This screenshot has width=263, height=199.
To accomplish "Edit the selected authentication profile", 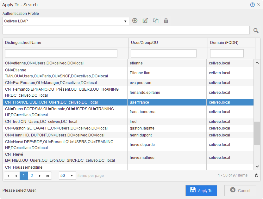I will [x=145, y=21].
